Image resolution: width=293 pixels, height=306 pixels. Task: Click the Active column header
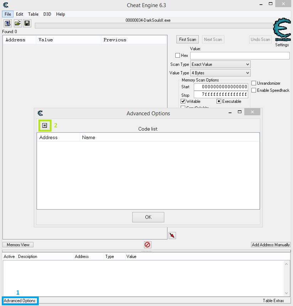coord(9,257)
